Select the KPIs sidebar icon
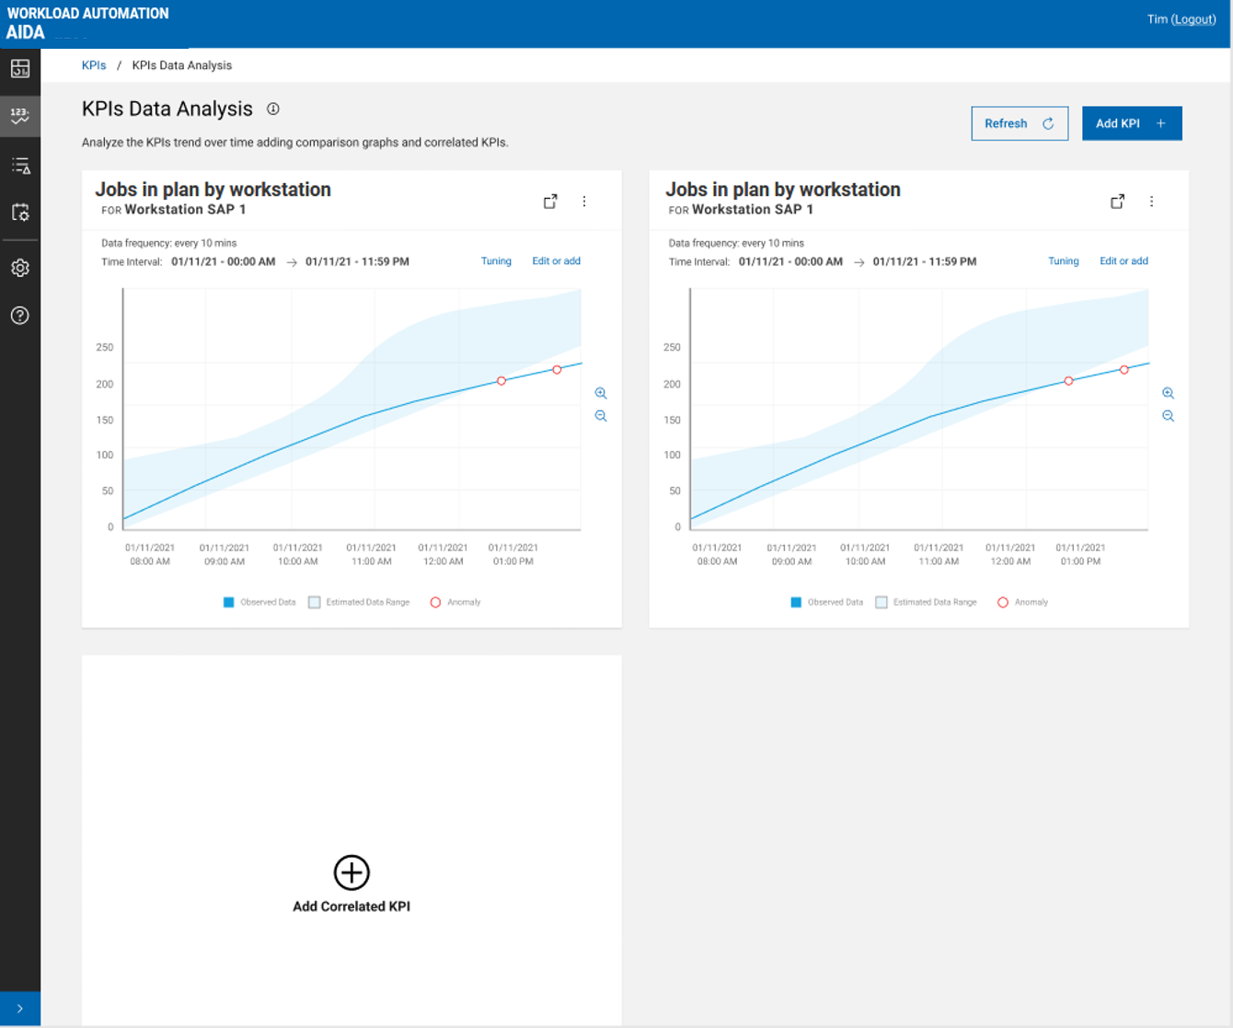1233x1028 pixels. point(20,116)
